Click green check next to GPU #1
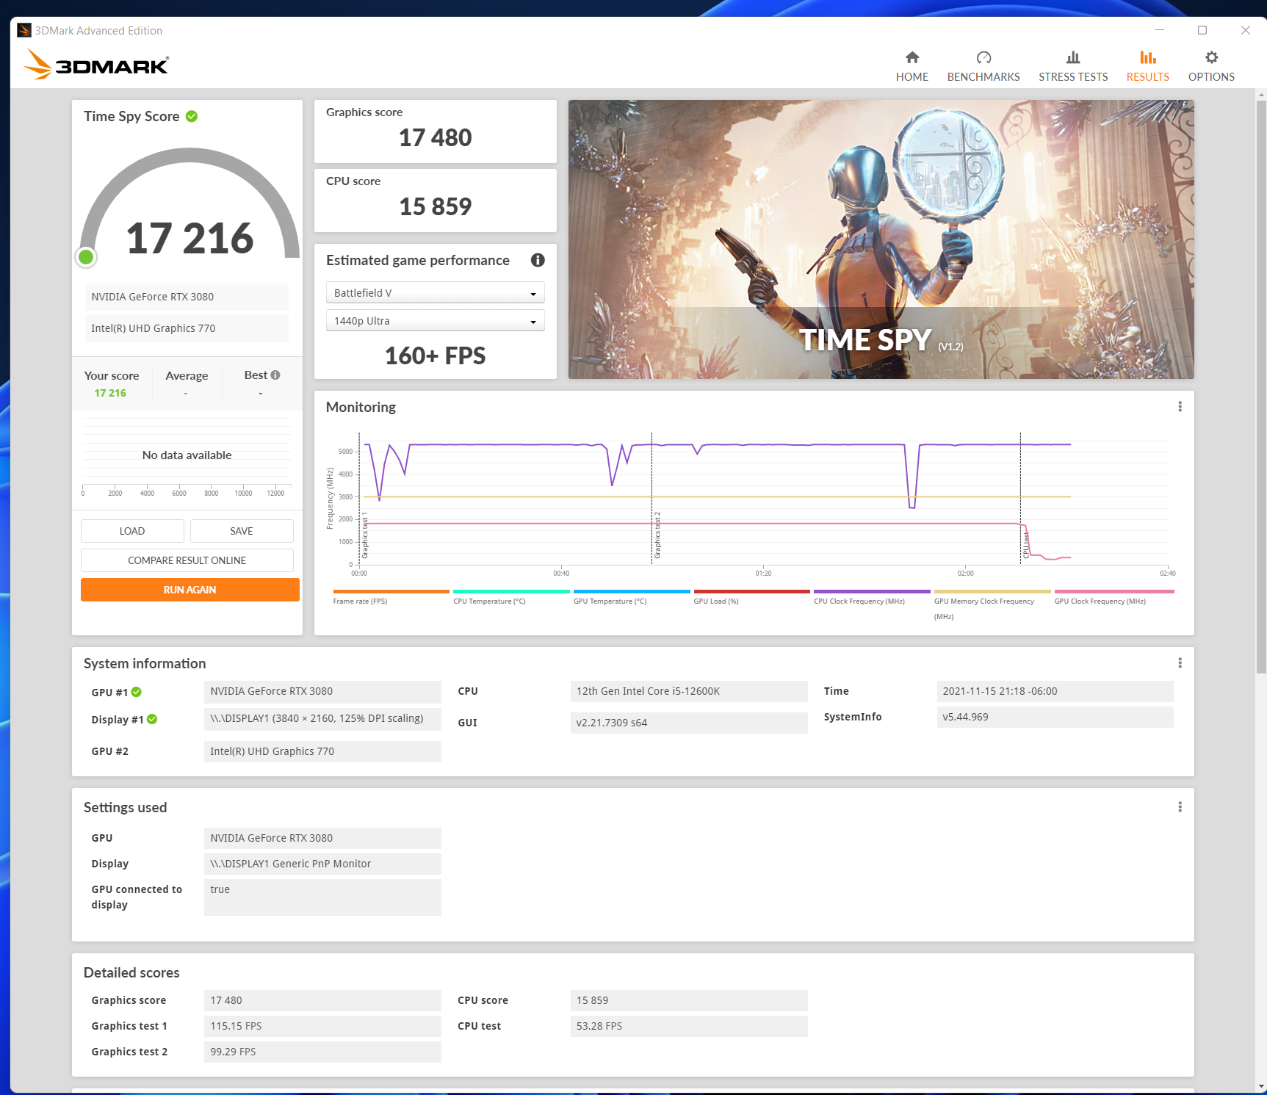The image size is (1267, 1095). [137, 692]
